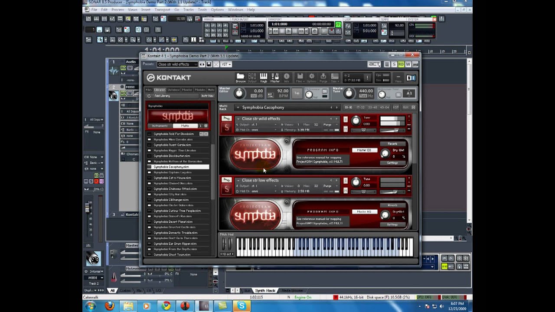Open Symphobia library gear settings icon
The image size is (555, 312).
click(x=206, y=126)
